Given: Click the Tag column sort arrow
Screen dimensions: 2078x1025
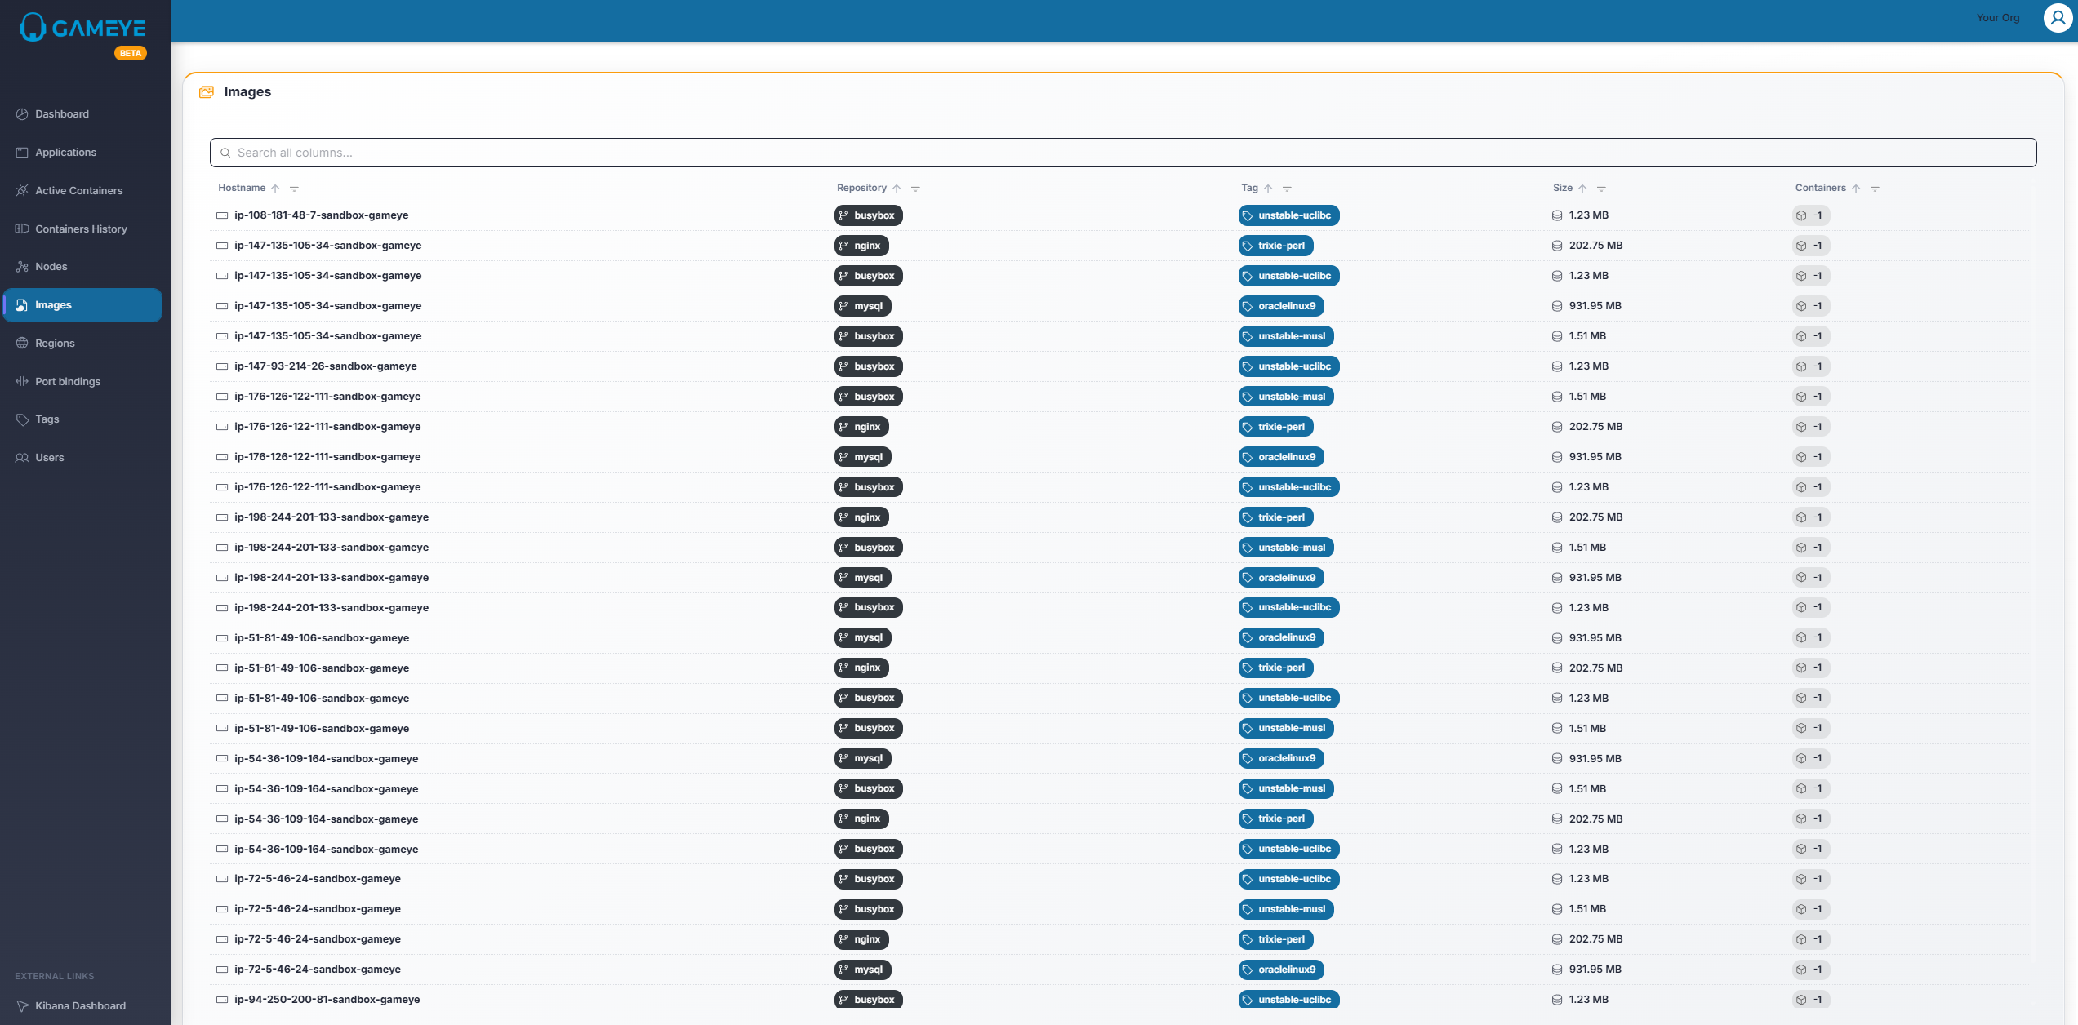Looking at the screenshot, I should (1268, 189).
